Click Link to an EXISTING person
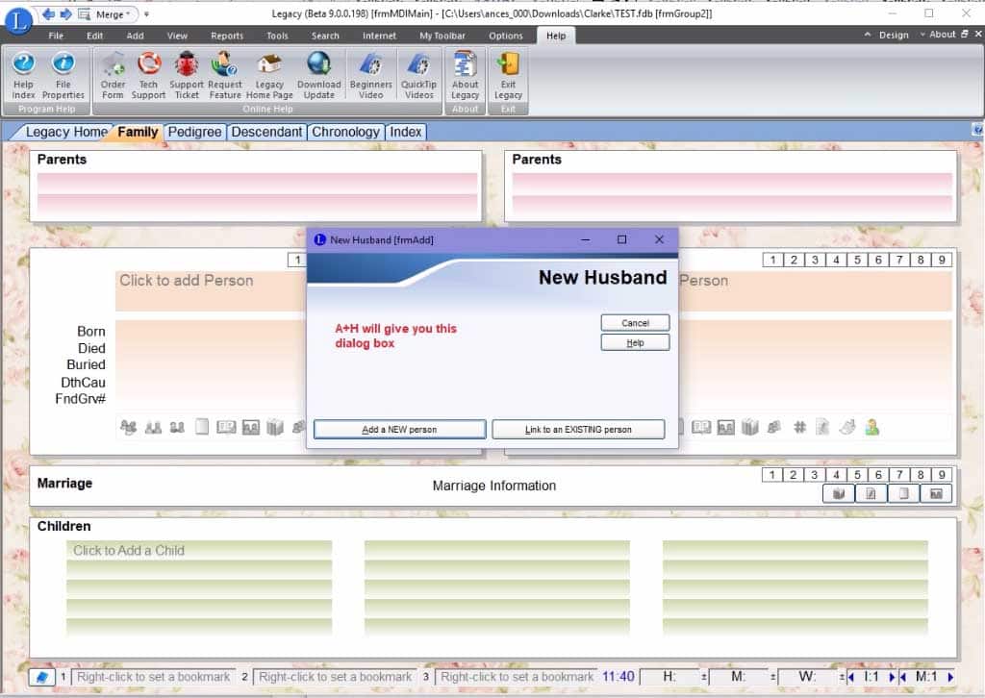Image resolution: width=985 pixels, height=698 pixels. (578, 430)
